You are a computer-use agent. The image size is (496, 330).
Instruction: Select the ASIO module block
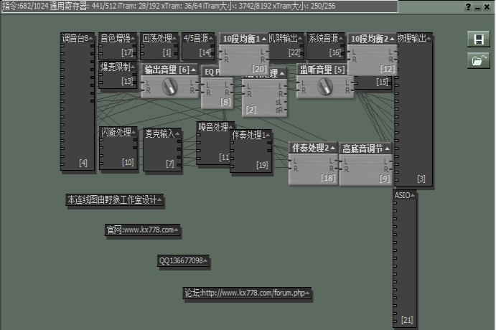point(405,258)
